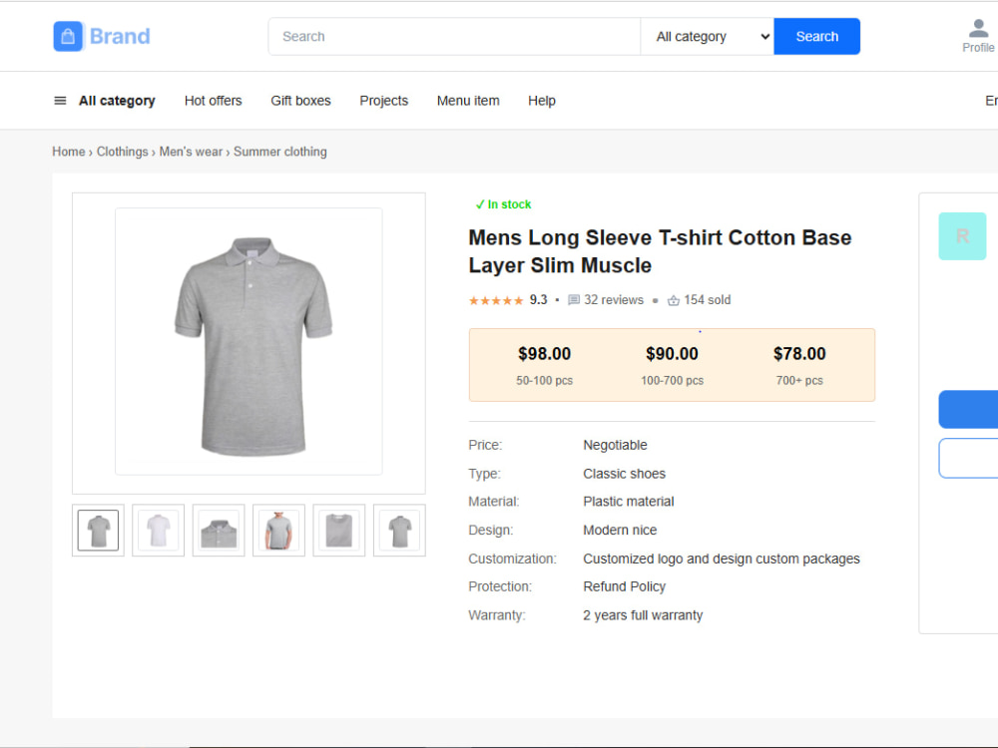Open the All category search dropdown
998x748 pixels.
708,37
